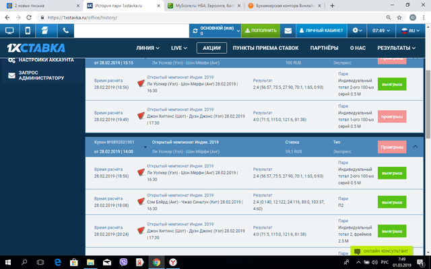The height and width of the screenshot is (269, 431).
Task: Click the 1XСТАВКА logo
Action: click(x=36, y=48)
